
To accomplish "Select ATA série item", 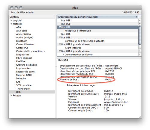I will point(22,31).
